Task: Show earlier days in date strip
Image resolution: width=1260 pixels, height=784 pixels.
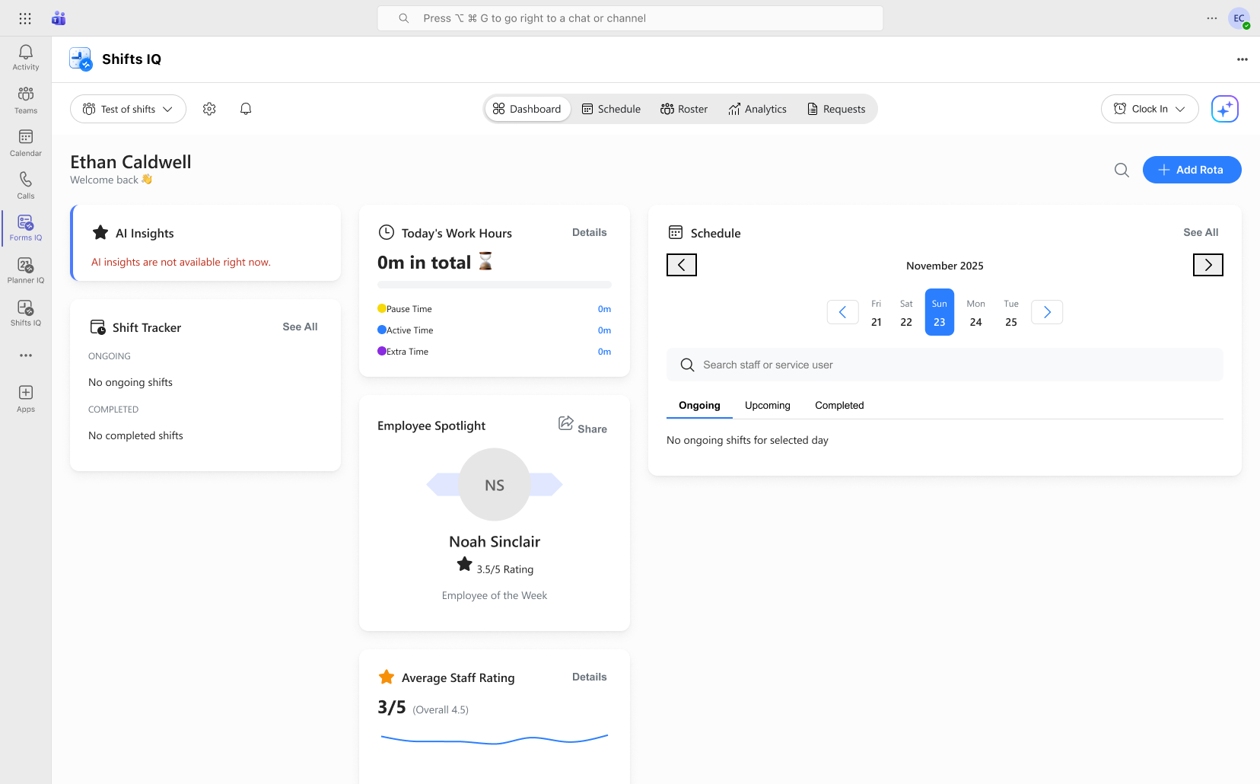Action: click(x=843, y=312)
